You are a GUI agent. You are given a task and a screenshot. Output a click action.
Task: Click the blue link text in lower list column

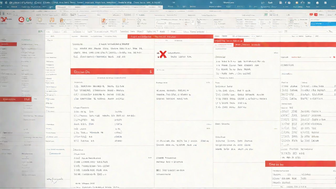(x=55, y=153)
